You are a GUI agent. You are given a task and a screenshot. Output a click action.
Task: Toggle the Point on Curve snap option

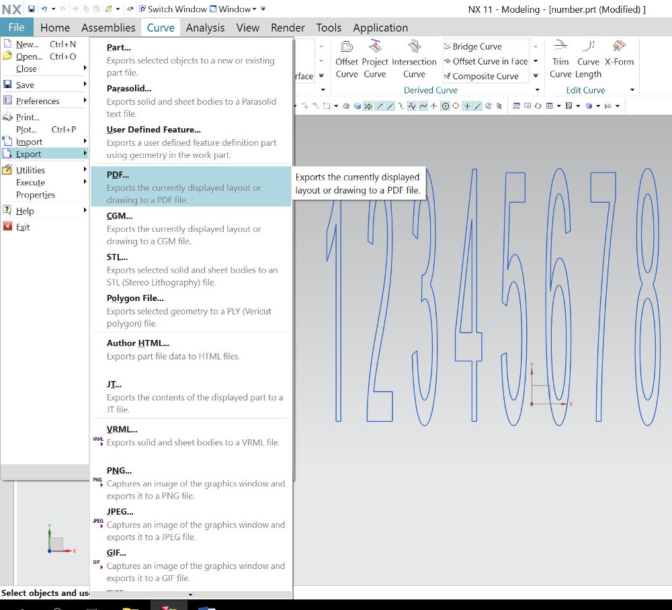coord(477,105)
